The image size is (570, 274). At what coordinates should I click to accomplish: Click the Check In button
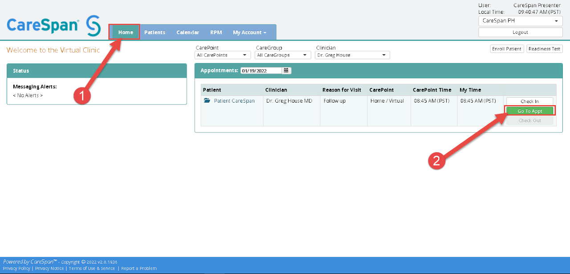(x=529, y=101)
